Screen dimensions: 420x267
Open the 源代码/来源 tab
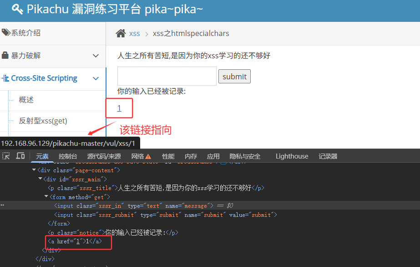[104, 156]
